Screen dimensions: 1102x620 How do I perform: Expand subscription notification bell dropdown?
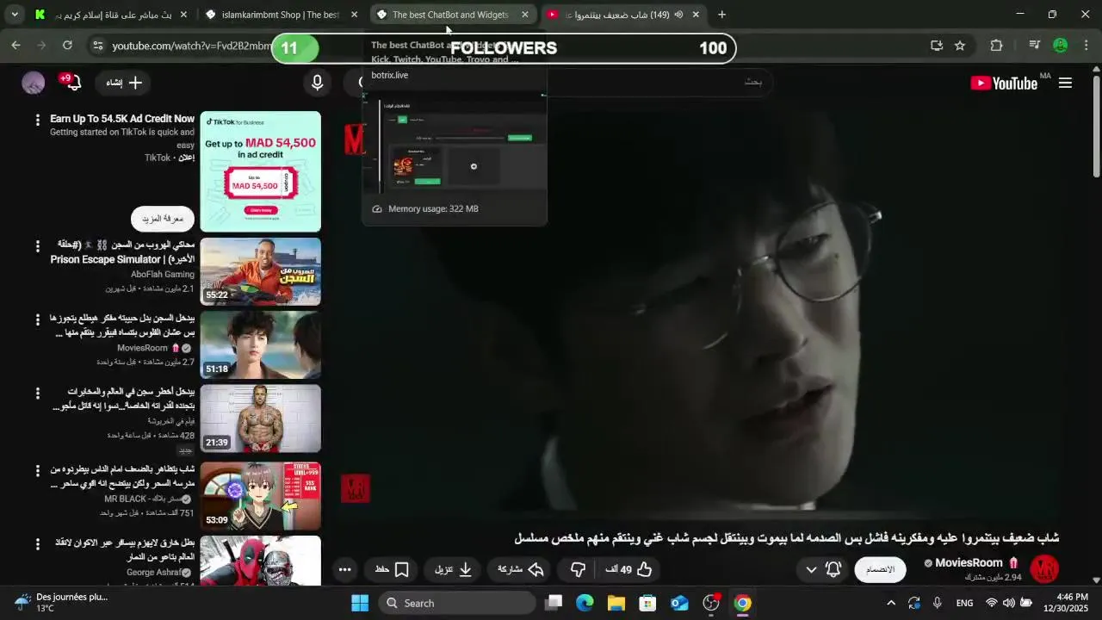[x=822, y=569]
